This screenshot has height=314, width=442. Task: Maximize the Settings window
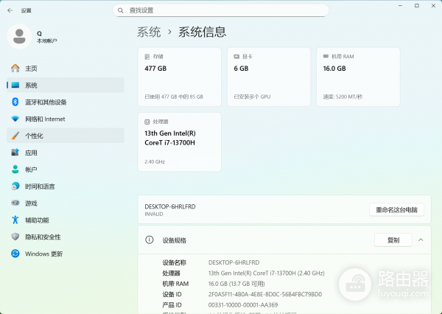tap(417, 6)
